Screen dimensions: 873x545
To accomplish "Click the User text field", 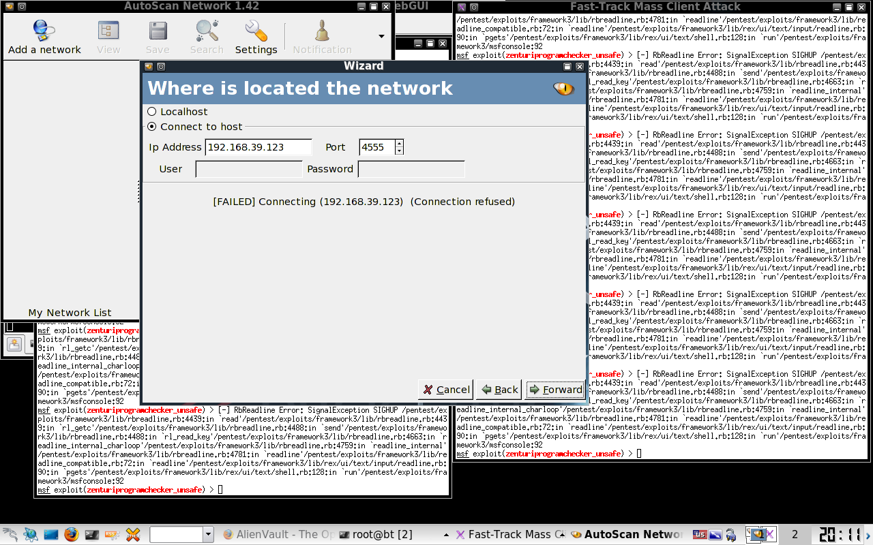I will (x=249, y=169).
